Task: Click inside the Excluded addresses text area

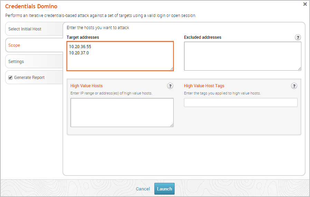Action: tap(242, 56)
